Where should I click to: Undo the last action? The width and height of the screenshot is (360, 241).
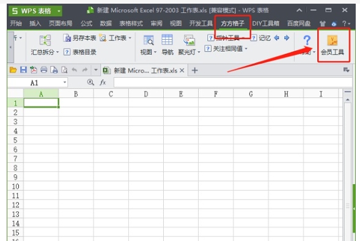point(75,70)
